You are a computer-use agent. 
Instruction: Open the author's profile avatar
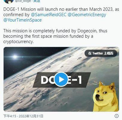(x=9, y=1)
